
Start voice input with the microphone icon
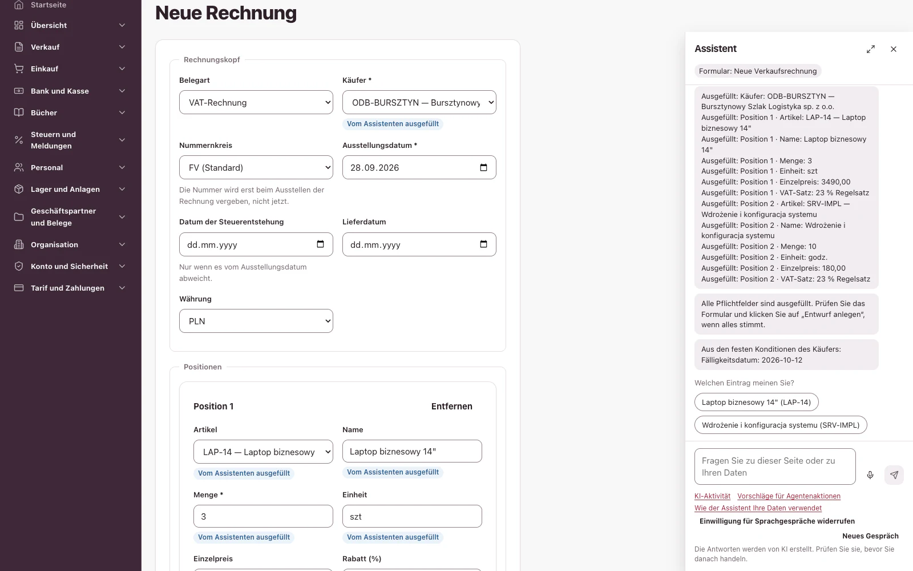[870, 475]
